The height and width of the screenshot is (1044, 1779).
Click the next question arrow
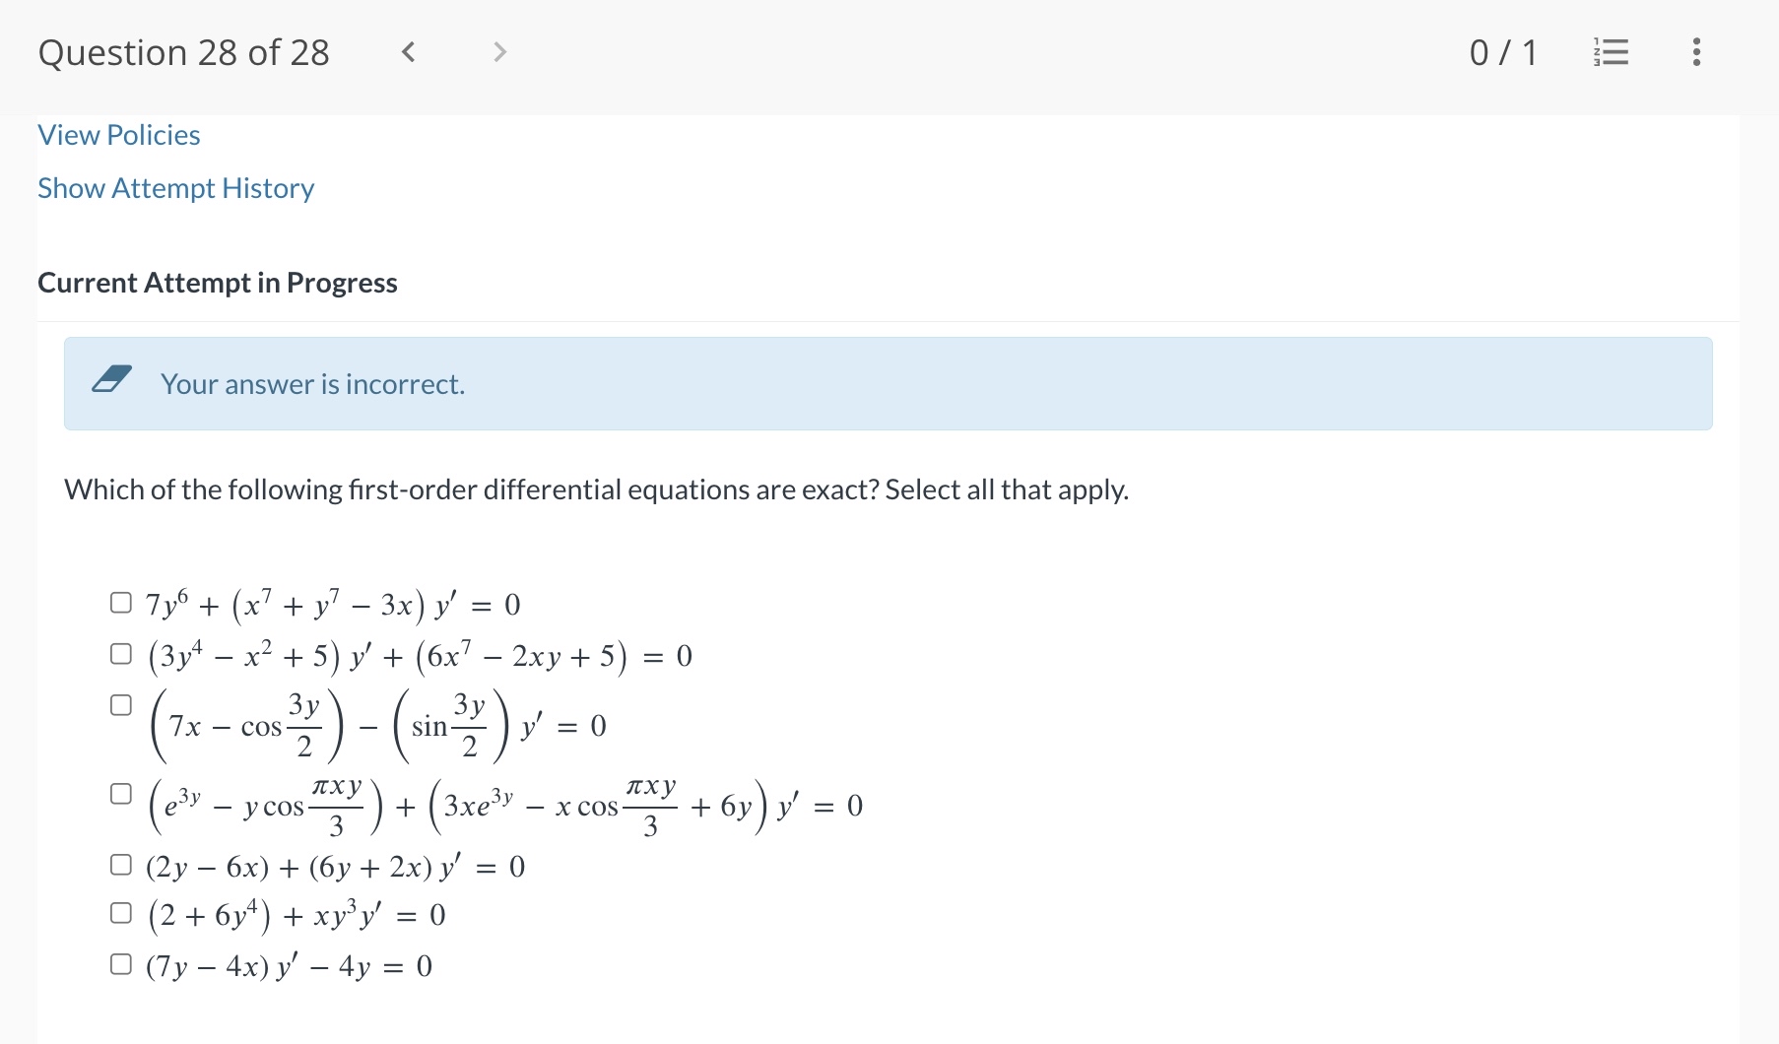pyautogui.click(x=499, y=52)
